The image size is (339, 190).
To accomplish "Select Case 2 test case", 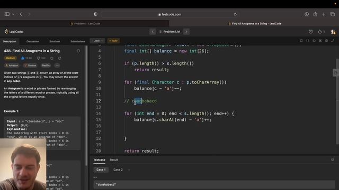I will [x=118, y=170].
